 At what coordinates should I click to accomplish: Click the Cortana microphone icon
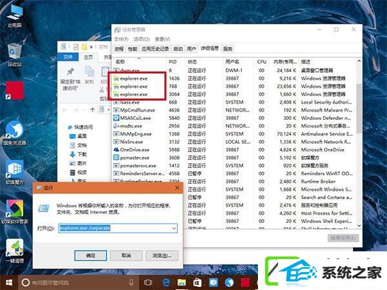coord(132,283)
